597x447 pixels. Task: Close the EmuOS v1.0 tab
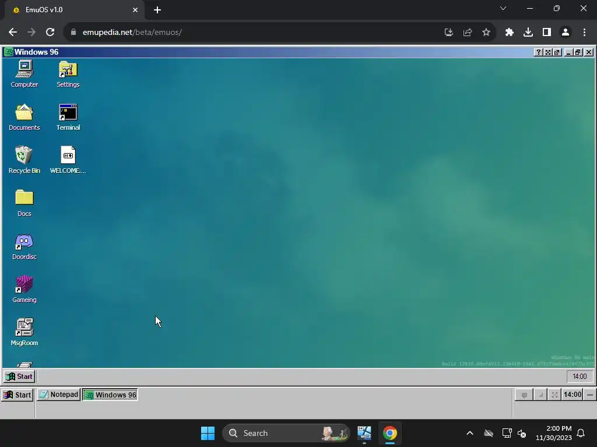point(135,10)
